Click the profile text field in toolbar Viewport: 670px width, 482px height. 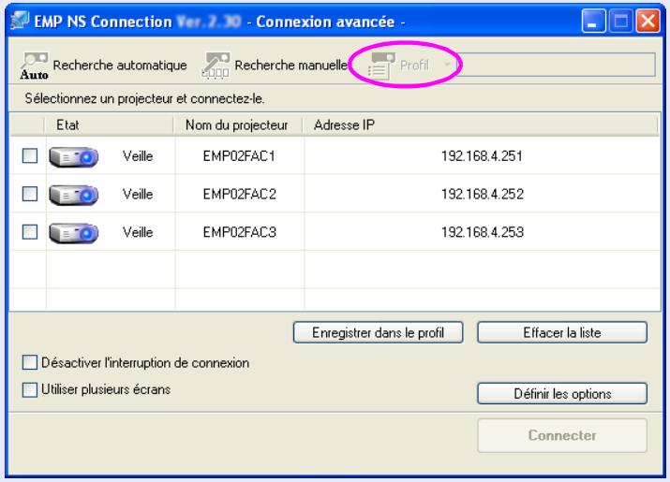pyautogui.click(x=556, y=65)
